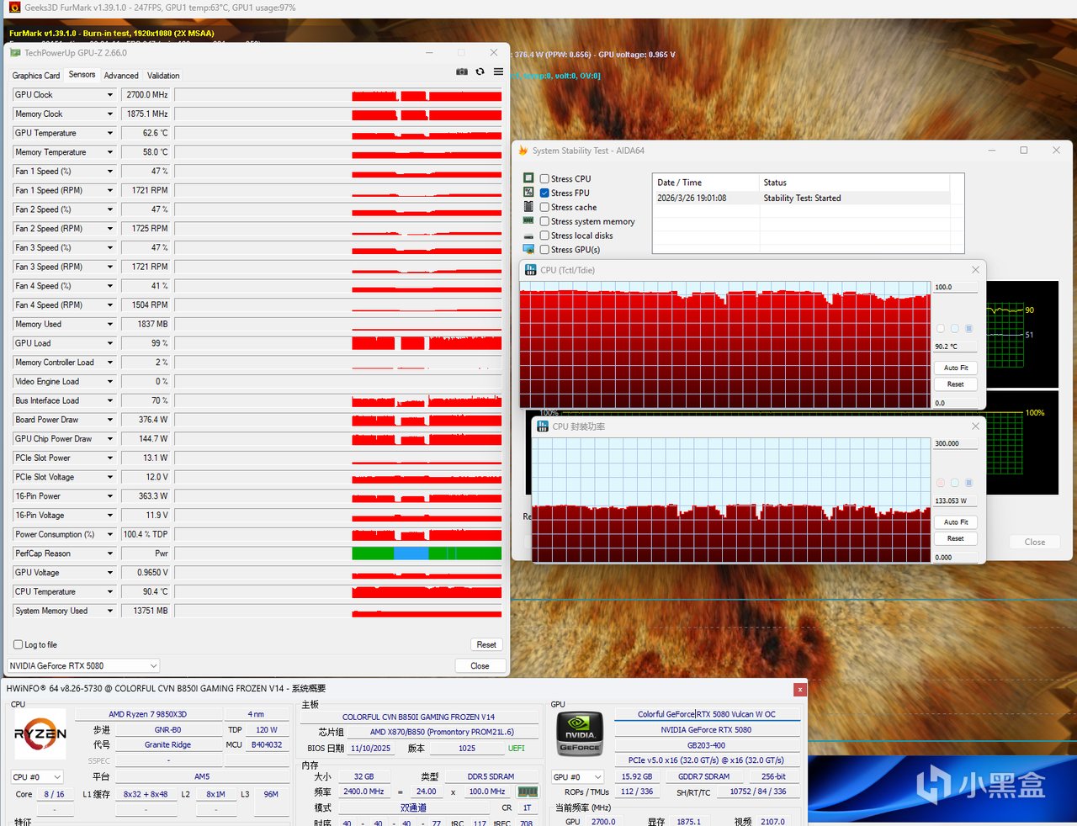Click the green memory module icon in HWiNFO
Viewport: 1077px width, 826px height.
click(528, 792)
